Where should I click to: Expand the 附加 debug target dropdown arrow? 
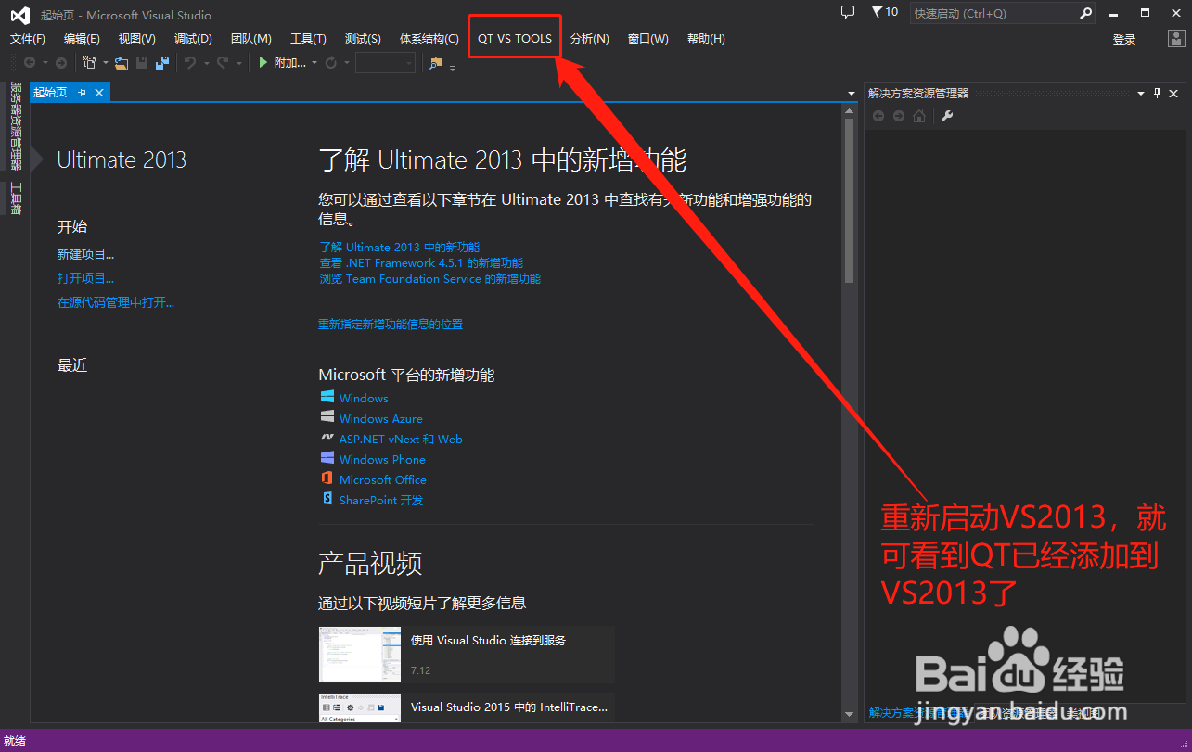pos(314,64)
